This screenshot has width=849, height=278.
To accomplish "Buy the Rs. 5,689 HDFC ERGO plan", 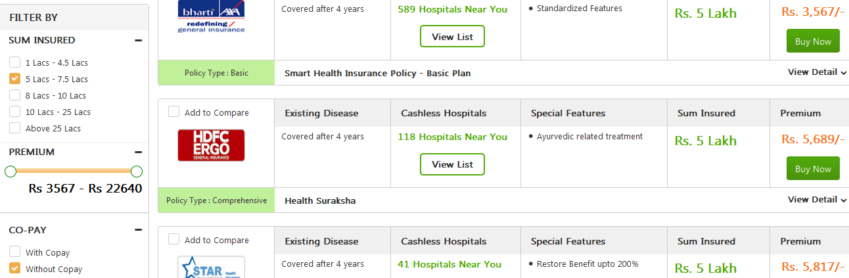I will tap(813, 169).
